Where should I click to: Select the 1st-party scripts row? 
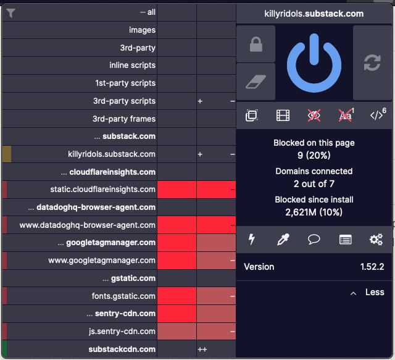click(x=80, y=83)
